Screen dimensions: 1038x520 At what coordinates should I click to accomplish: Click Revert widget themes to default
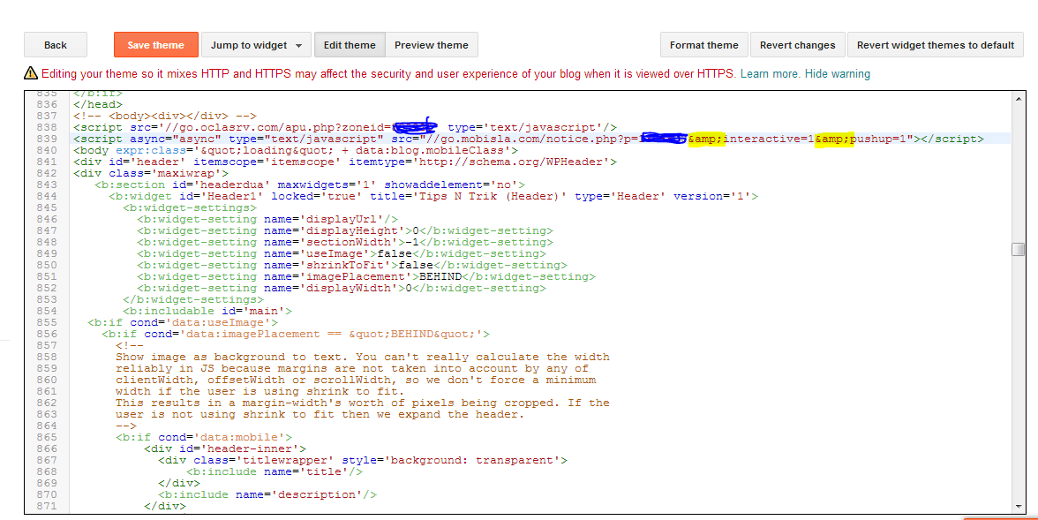coord(936,45)
